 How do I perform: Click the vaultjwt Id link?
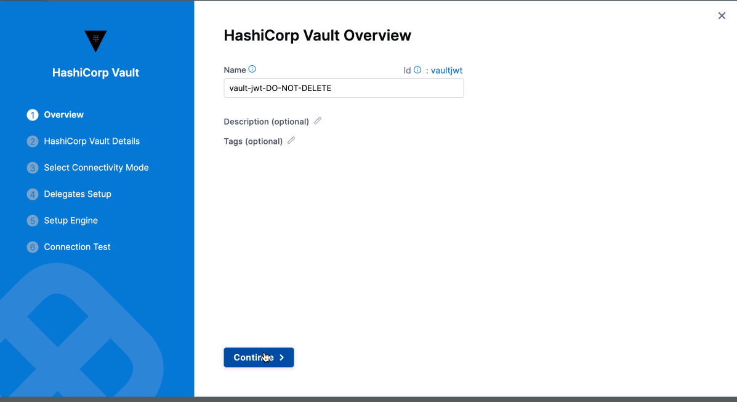click(447, 70)
